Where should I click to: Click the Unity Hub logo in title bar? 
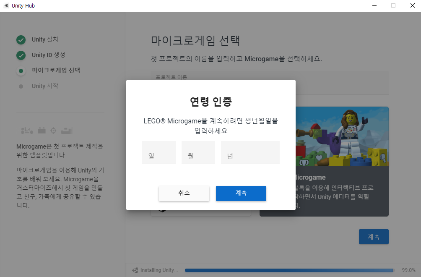coord(6,5)
